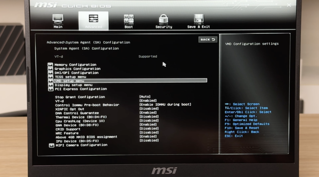Toggle GNA Device [Enabled] value
319x177 pixels.
pyautogui.click(x=148, y=124)
